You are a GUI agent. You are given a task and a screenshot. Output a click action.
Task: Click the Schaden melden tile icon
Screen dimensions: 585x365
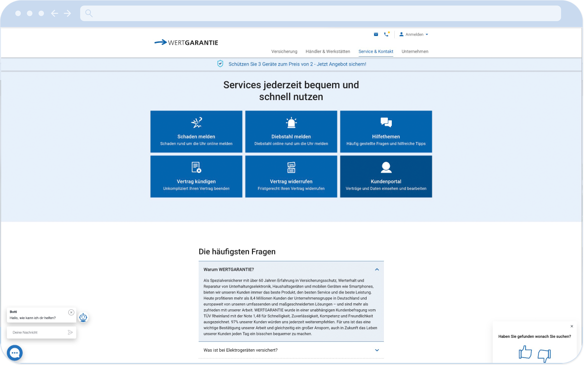point(196,122)
